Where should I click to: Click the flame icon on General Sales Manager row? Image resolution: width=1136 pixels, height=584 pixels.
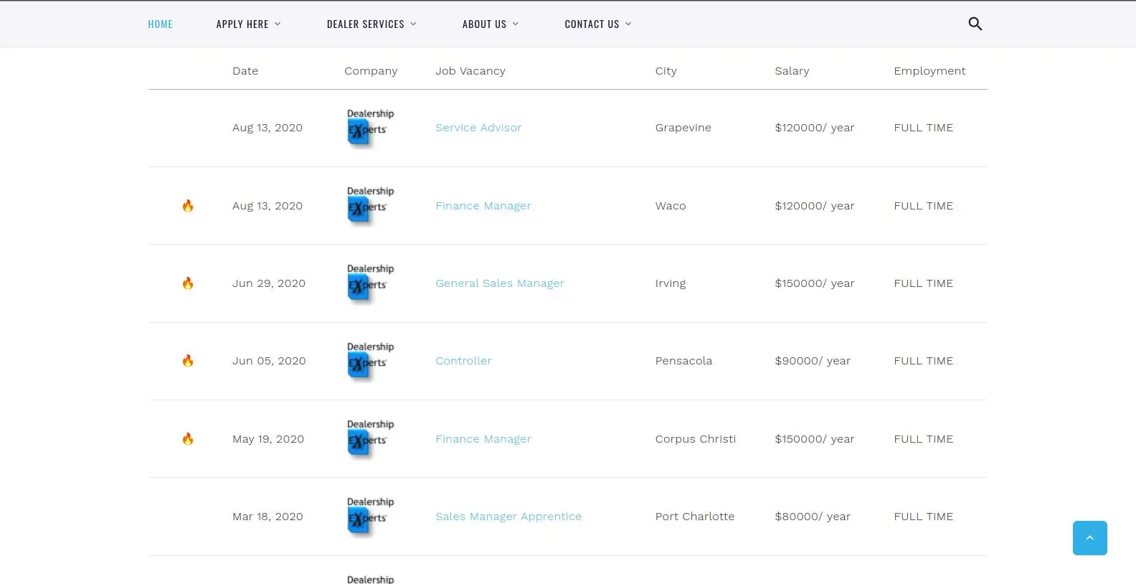click(188, 283)
